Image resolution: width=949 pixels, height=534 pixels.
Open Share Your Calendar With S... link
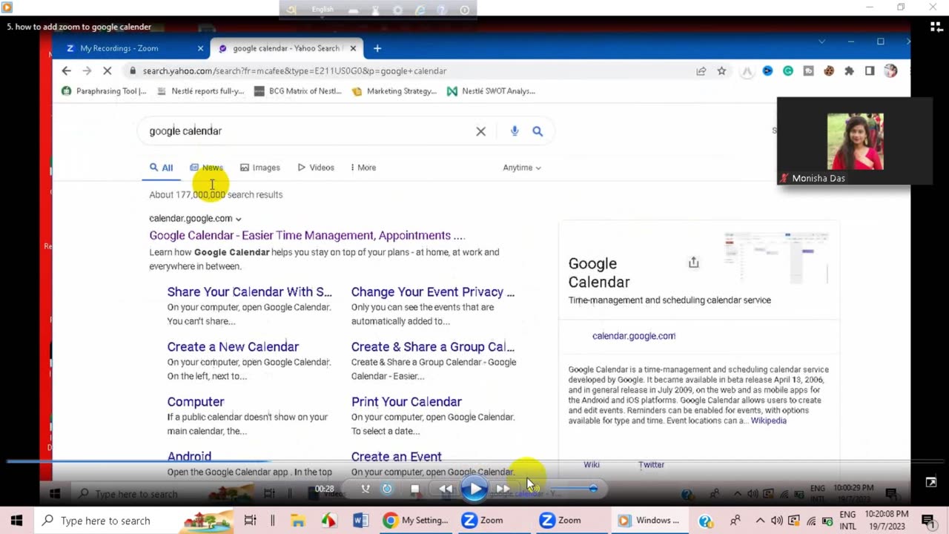(x=250, y=291)
